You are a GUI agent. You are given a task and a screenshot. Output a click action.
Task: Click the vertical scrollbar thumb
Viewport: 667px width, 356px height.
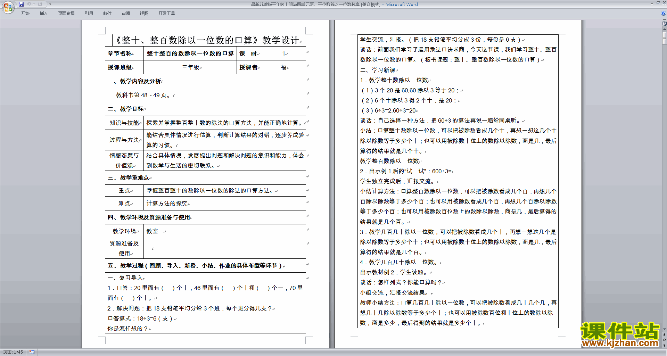point(665,38)
